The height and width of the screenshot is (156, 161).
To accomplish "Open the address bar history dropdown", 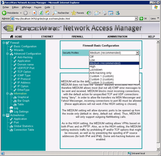I will pos(136,19).
